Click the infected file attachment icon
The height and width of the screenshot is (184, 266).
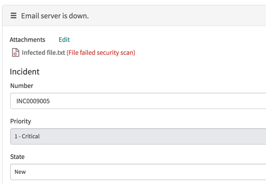click(x=15, y=52)
